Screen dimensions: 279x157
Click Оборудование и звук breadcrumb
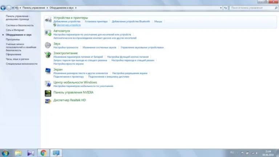[x=61, y=8]
